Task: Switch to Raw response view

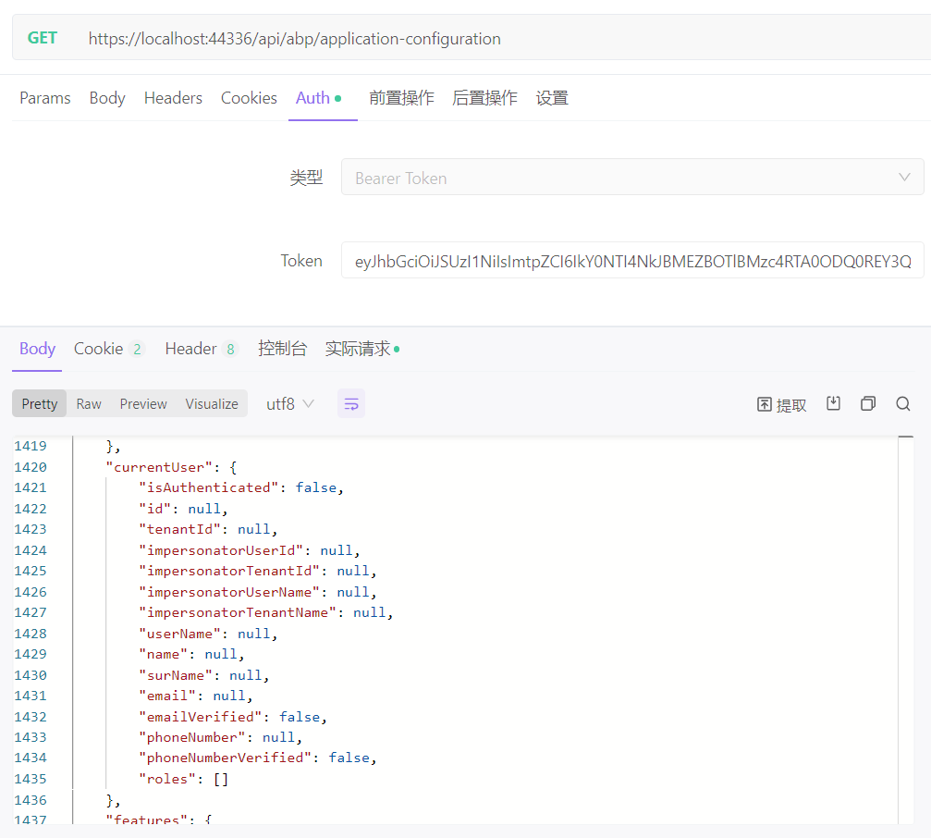Action: point(88,403)
